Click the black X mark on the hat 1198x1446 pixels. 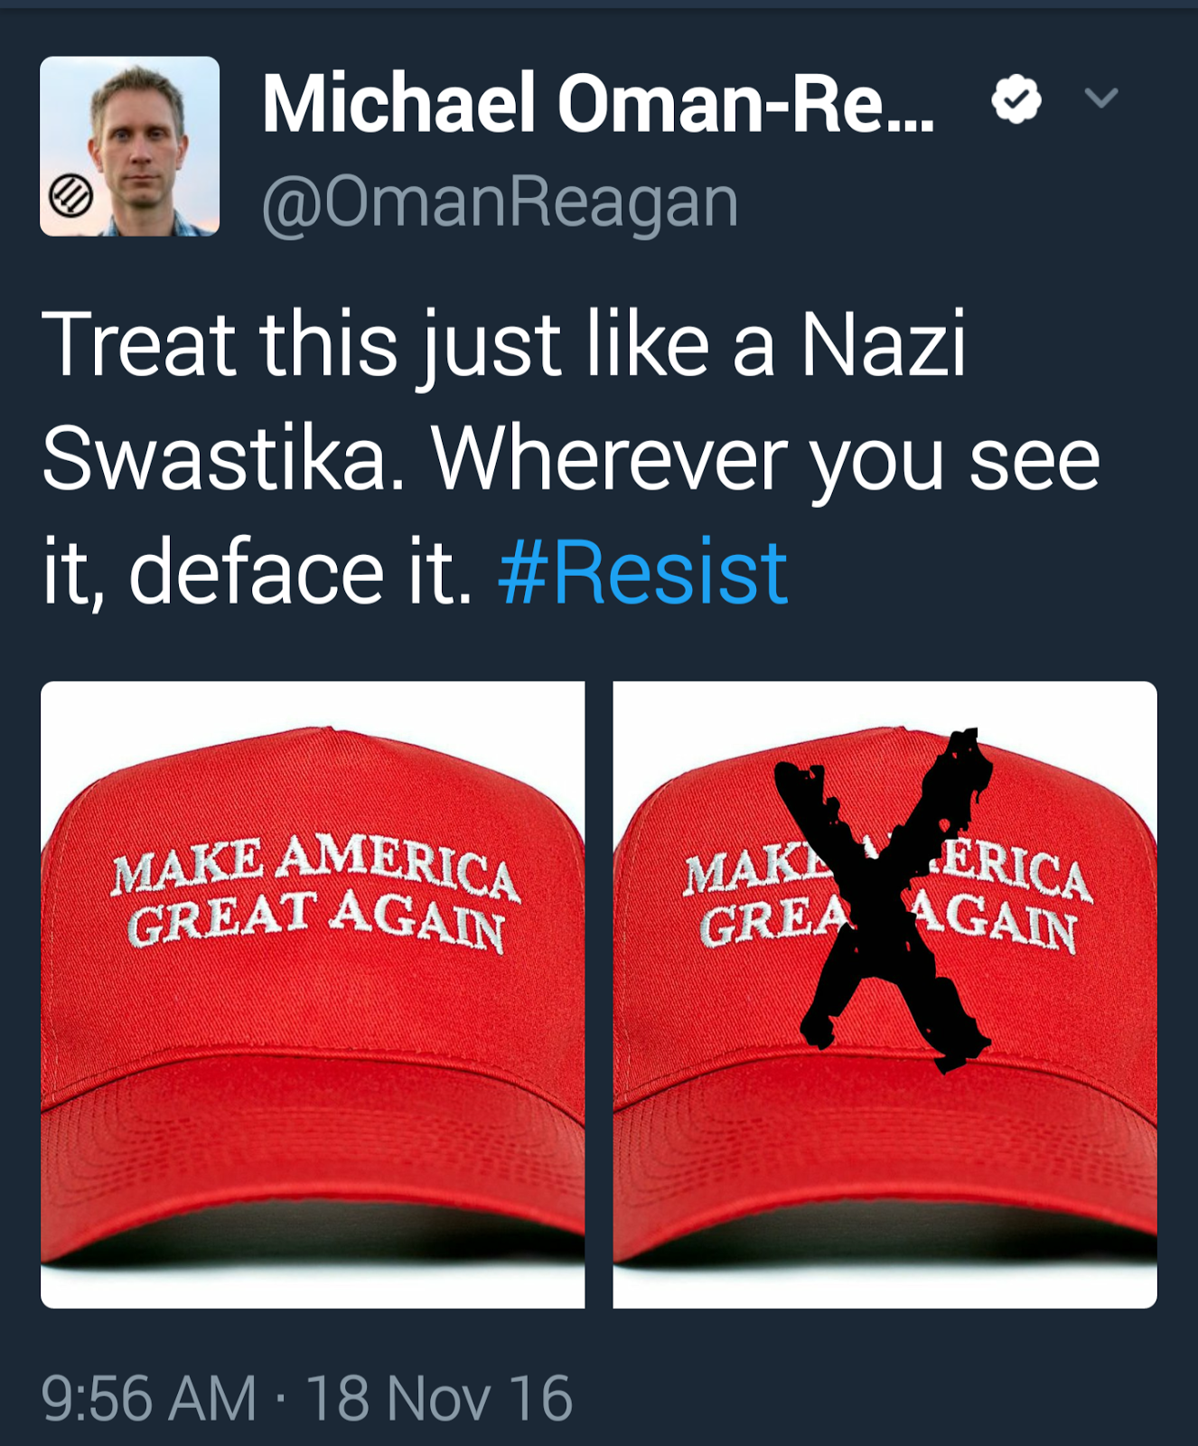pos(884,901)
